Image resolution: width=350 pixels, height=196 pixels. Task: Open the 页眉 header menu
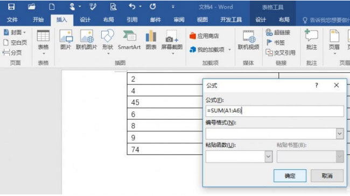[x=334, y=42]
